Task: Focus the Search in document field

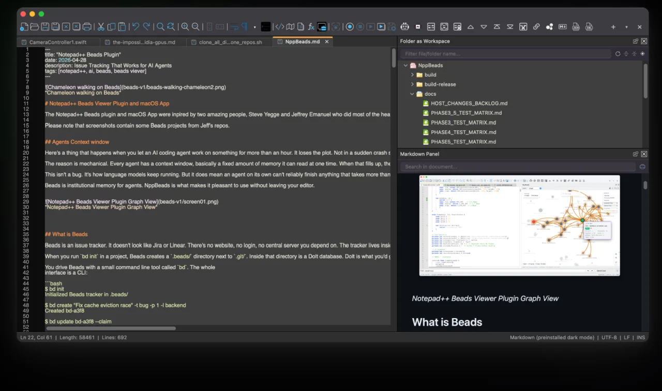Action: coord(518,167)
